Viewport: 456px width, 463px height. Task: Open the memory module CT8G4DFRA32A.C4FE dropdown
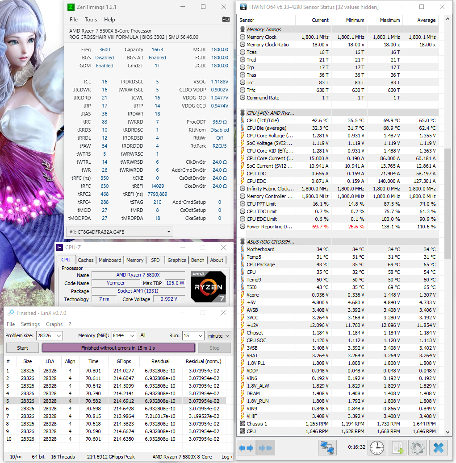click(119, 232)
